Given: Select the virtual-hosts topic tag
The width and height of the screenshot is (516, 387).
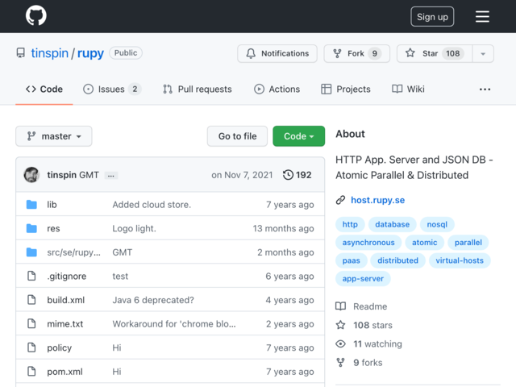Looking at the screenshot, I should coord(460,260).
